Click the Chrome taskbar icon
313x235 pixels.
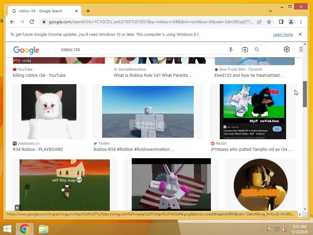pyautogui.click(x=25, y=229)
